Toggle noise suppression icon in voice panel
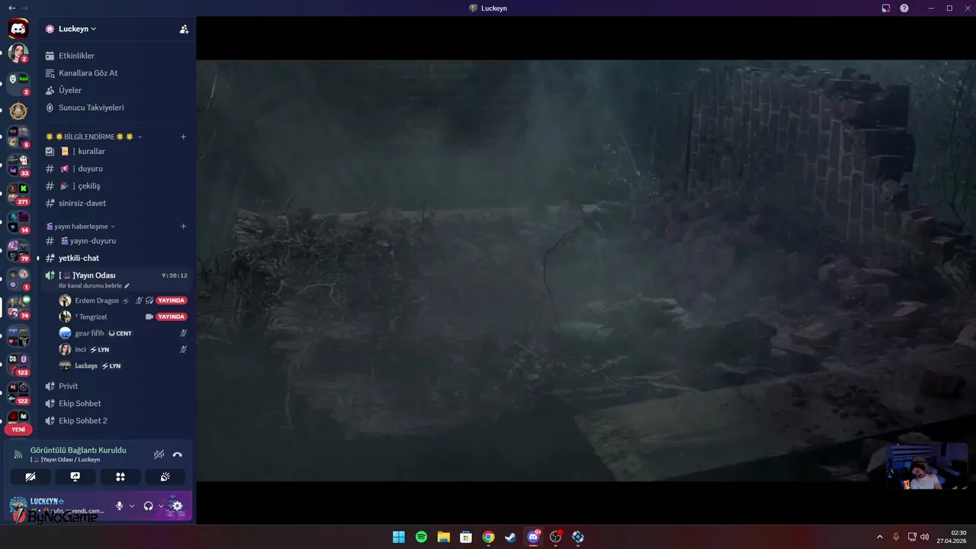This screenshot has height=549, width=976. click(x=159, y=454)
